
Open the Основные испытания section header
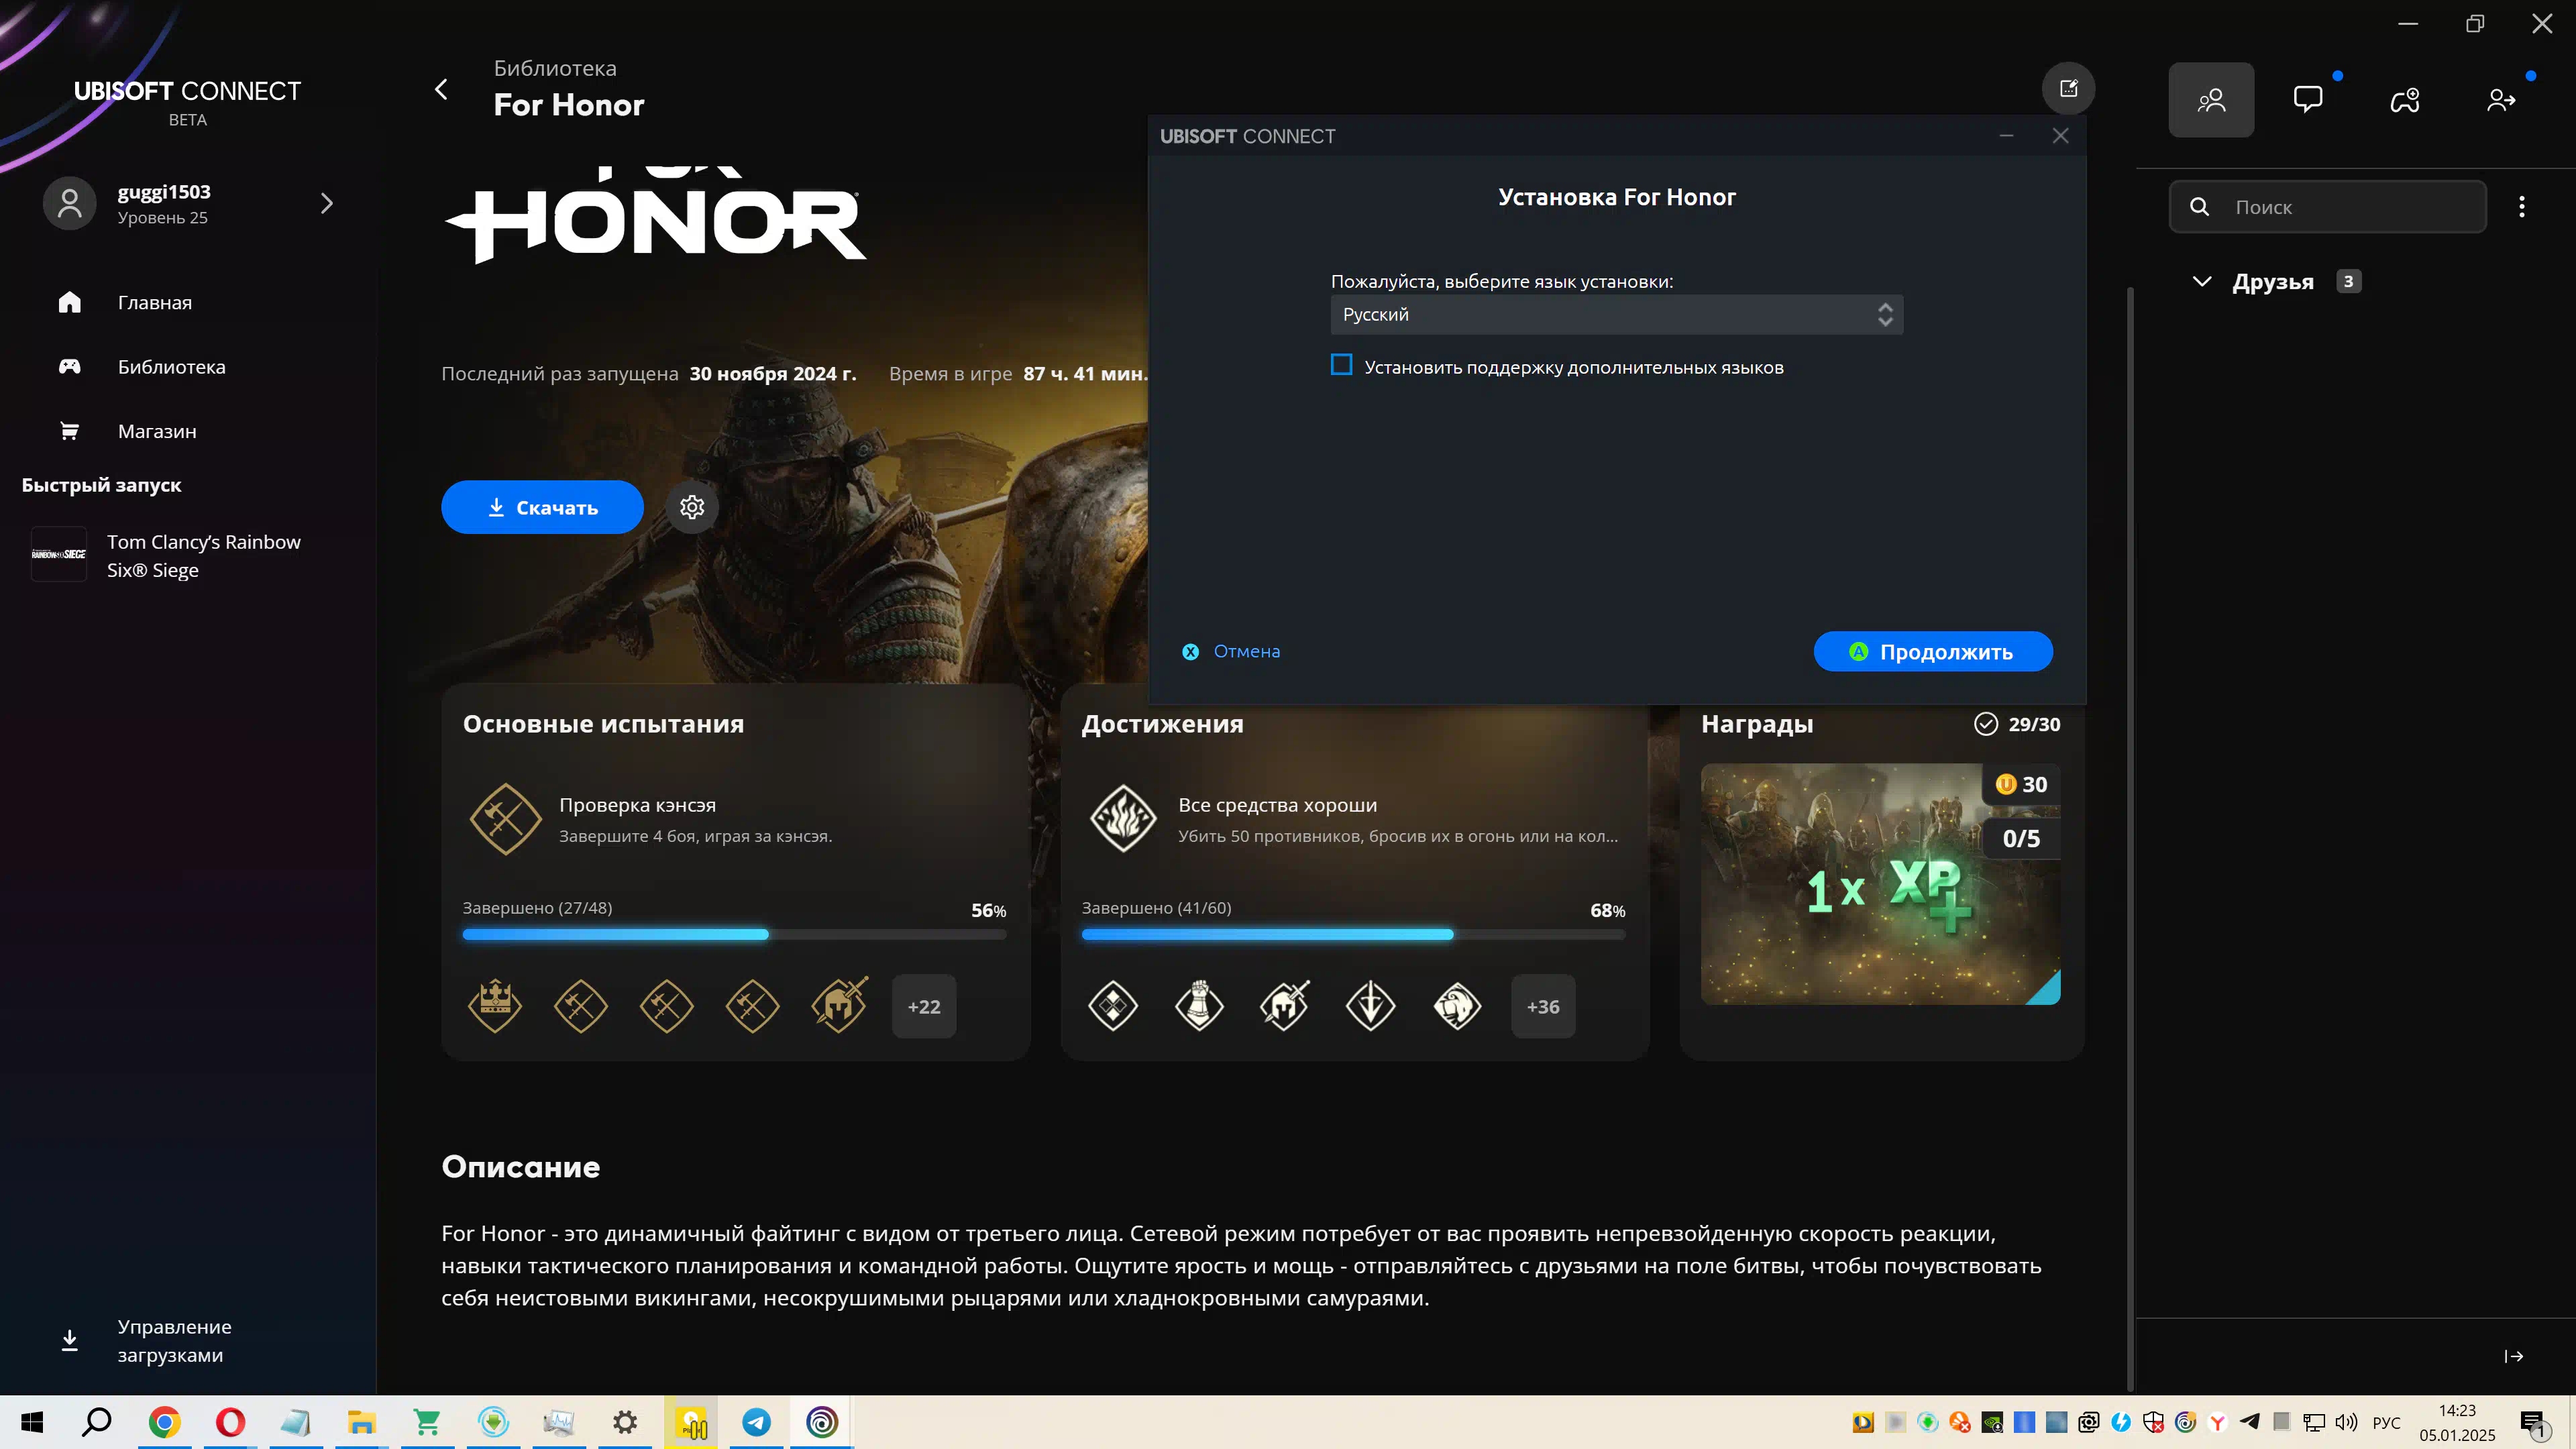coord(603,723)
